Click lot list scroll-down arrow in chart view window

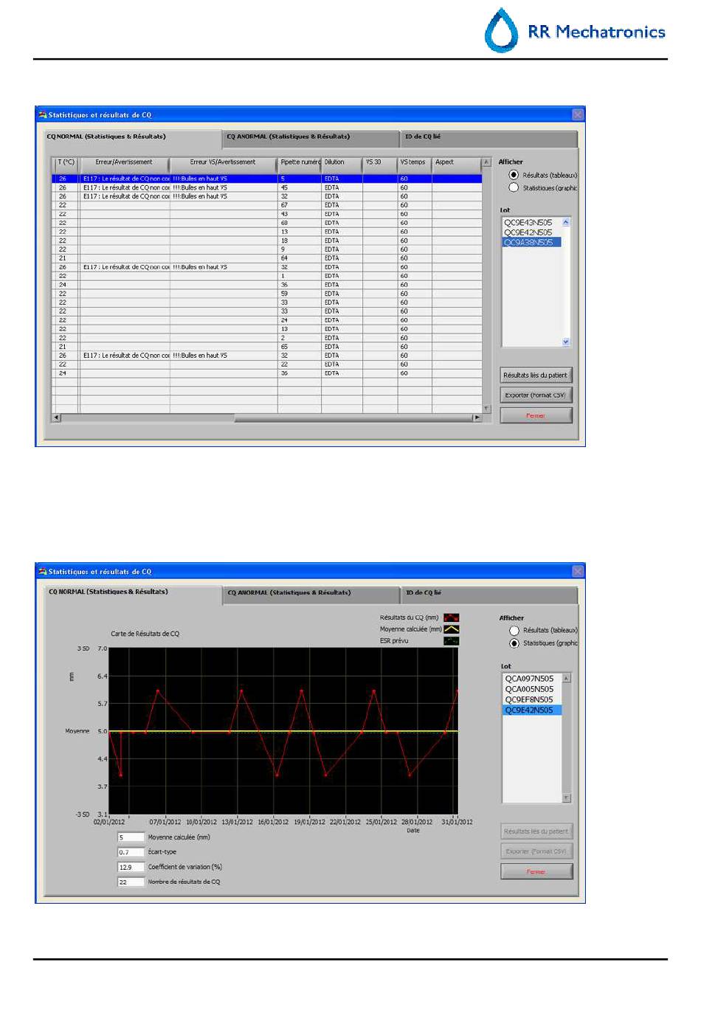tap(567, 798)
